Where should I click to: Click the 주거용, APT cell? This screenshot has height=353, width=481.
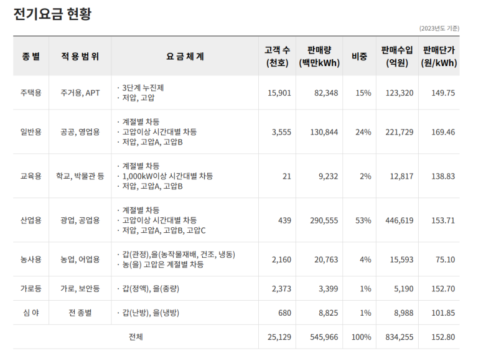(x=80, y=93)
